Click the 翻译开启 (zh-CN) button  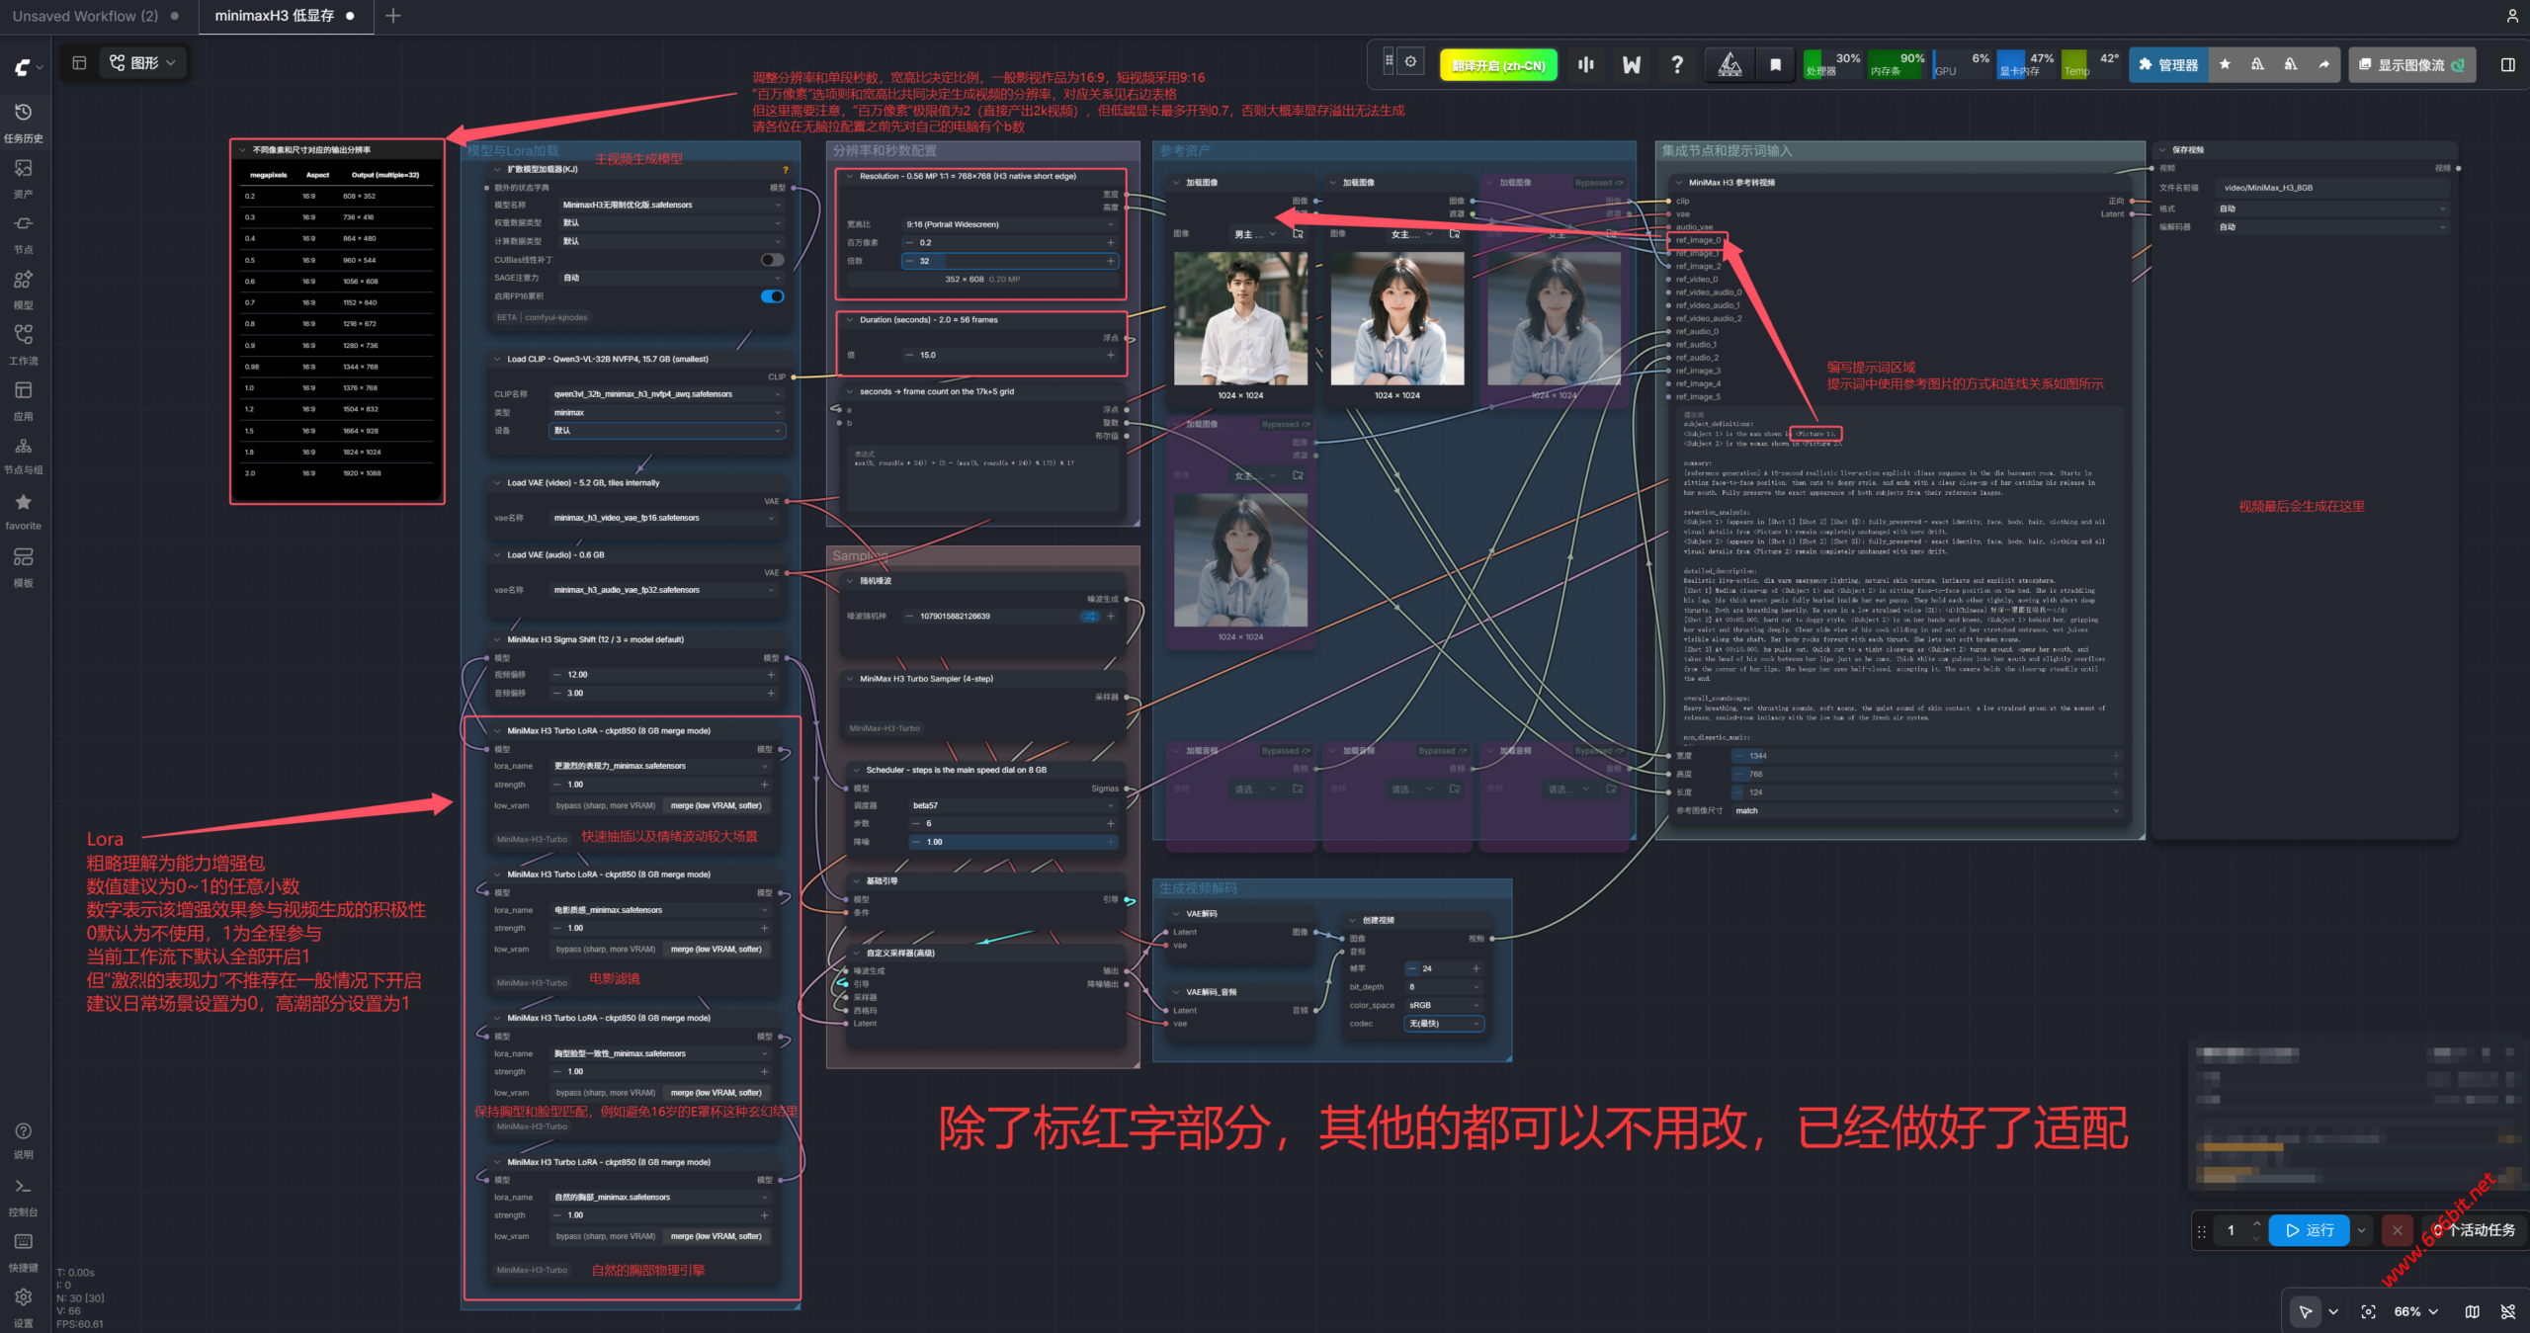(x=1498, y=65)
